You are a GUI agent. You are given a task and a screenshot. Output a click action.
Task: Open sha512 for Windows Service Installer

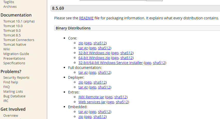(x=159, y=63)
